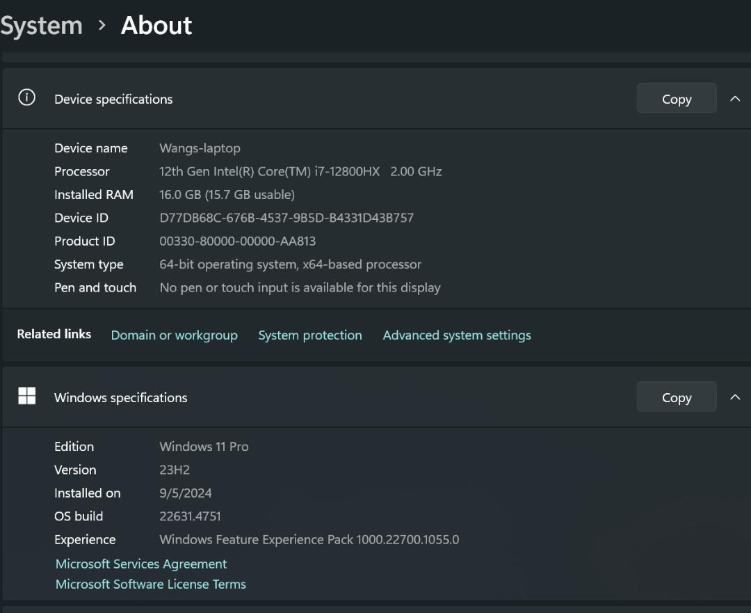751x613 pixels.
Task: Open Domain or workgroup link
Action: 175,335
